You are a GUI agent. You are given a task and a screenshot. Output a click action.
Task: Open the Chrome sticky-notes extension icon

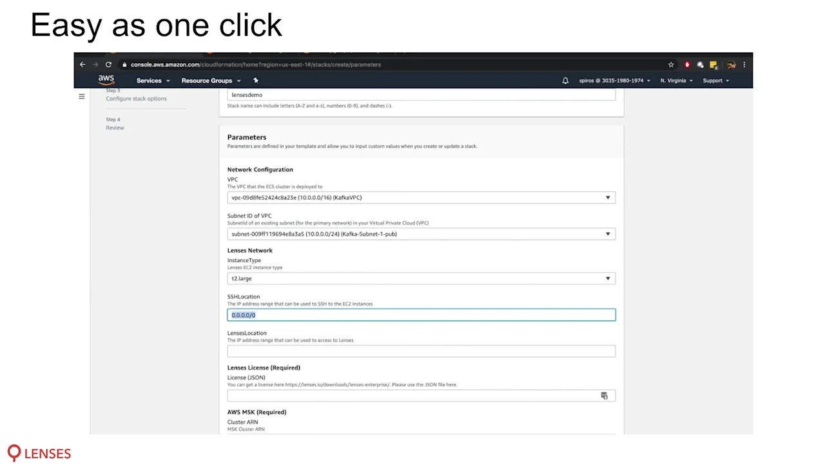tap(713, 64)
